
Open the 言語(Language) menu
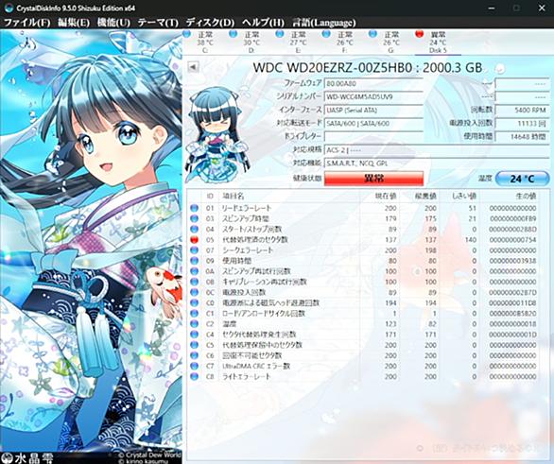pos(324,23)
